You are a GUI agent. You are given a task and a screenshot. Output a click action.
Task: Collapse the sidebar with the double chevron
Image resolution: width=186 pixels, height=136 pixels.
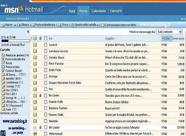pyautogui.click(x=28, y=32)
